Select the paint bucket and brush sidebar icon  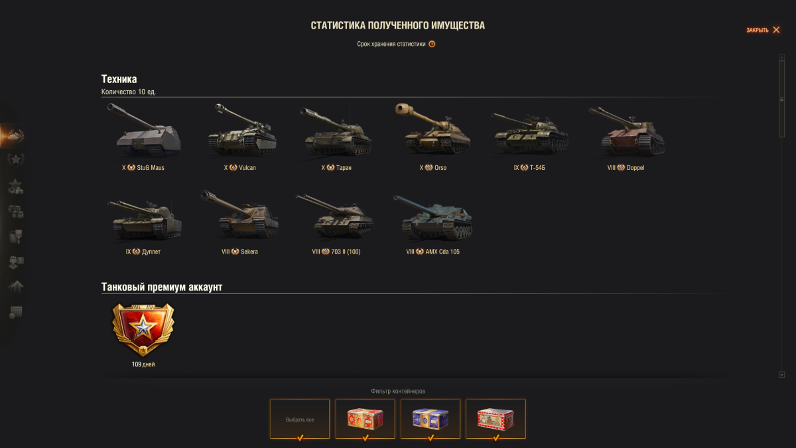(15, 237)
